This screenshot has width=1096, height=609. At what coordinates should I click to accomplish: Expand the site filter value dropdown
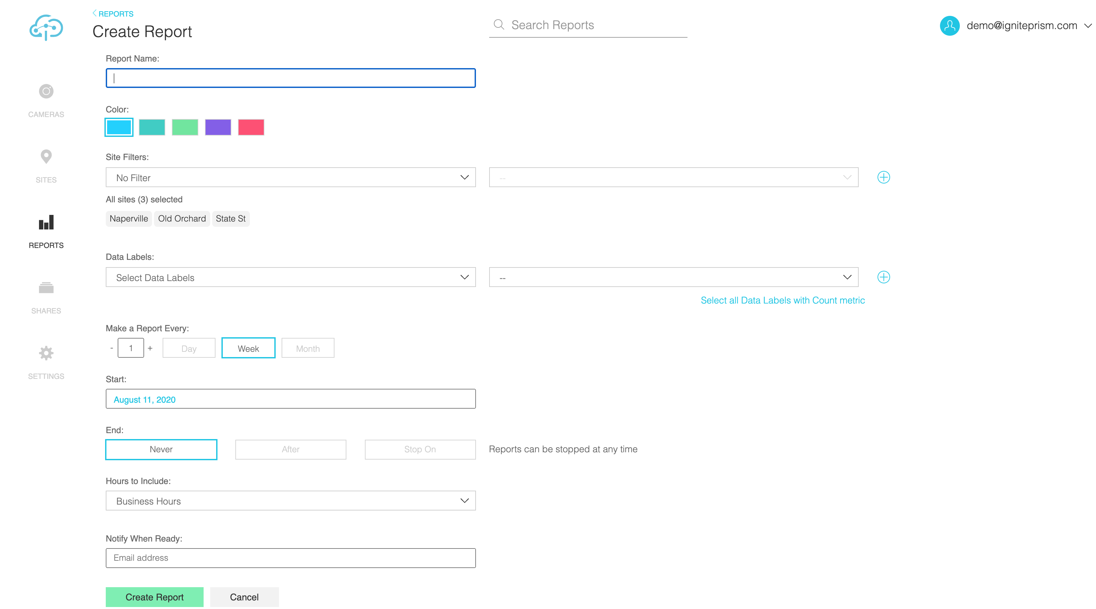coord(674,178)
